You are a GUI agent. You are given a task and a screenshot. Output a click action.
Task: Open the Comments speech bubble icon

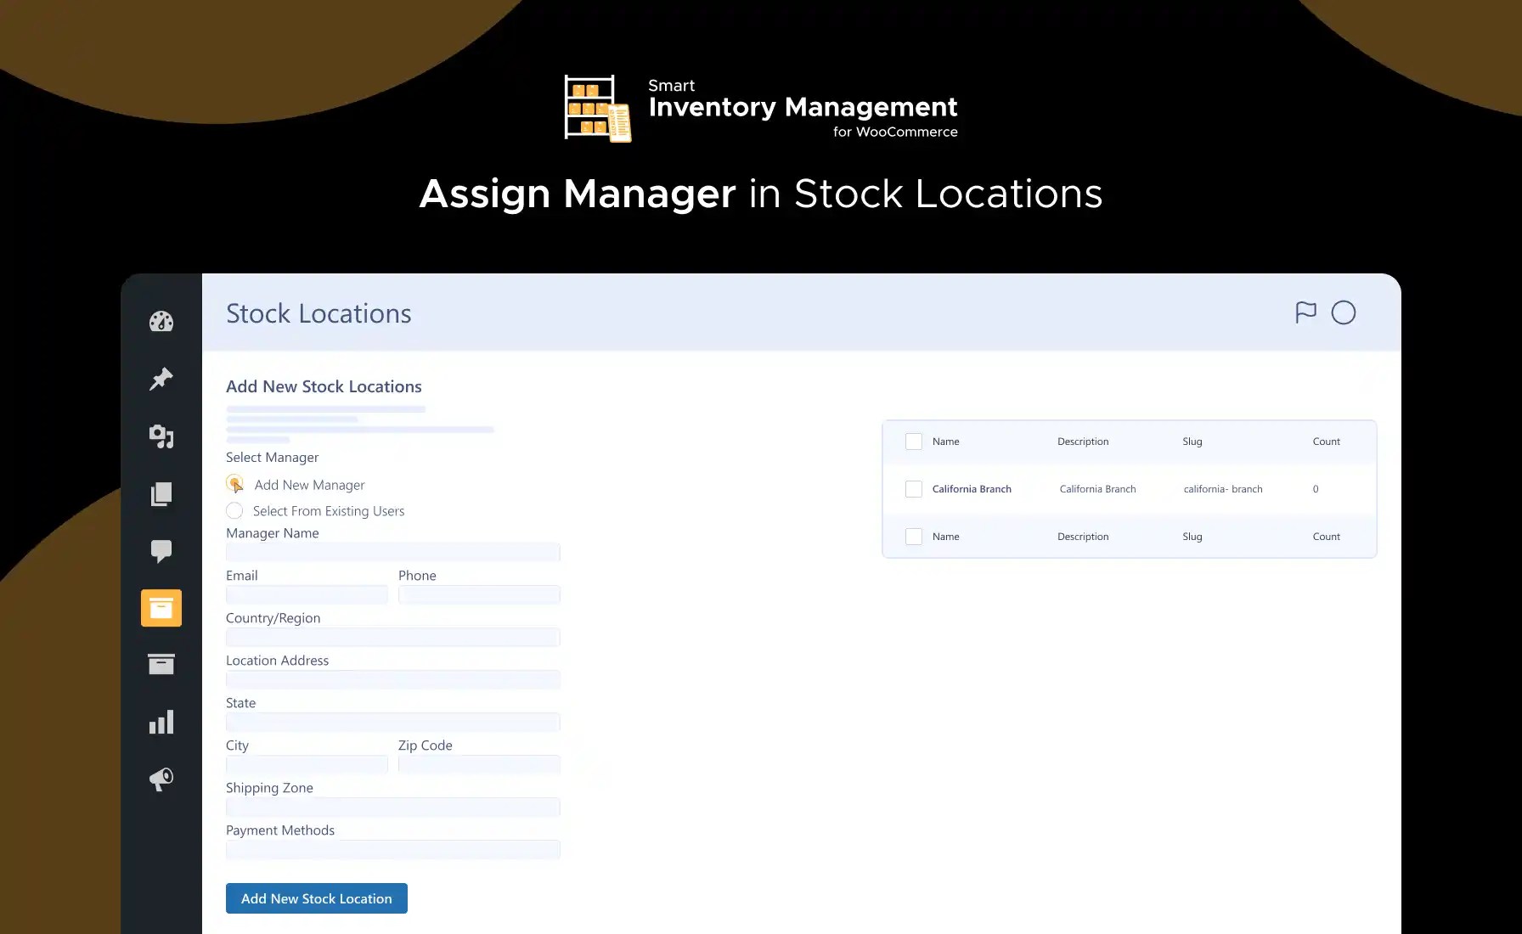point(161,551)
